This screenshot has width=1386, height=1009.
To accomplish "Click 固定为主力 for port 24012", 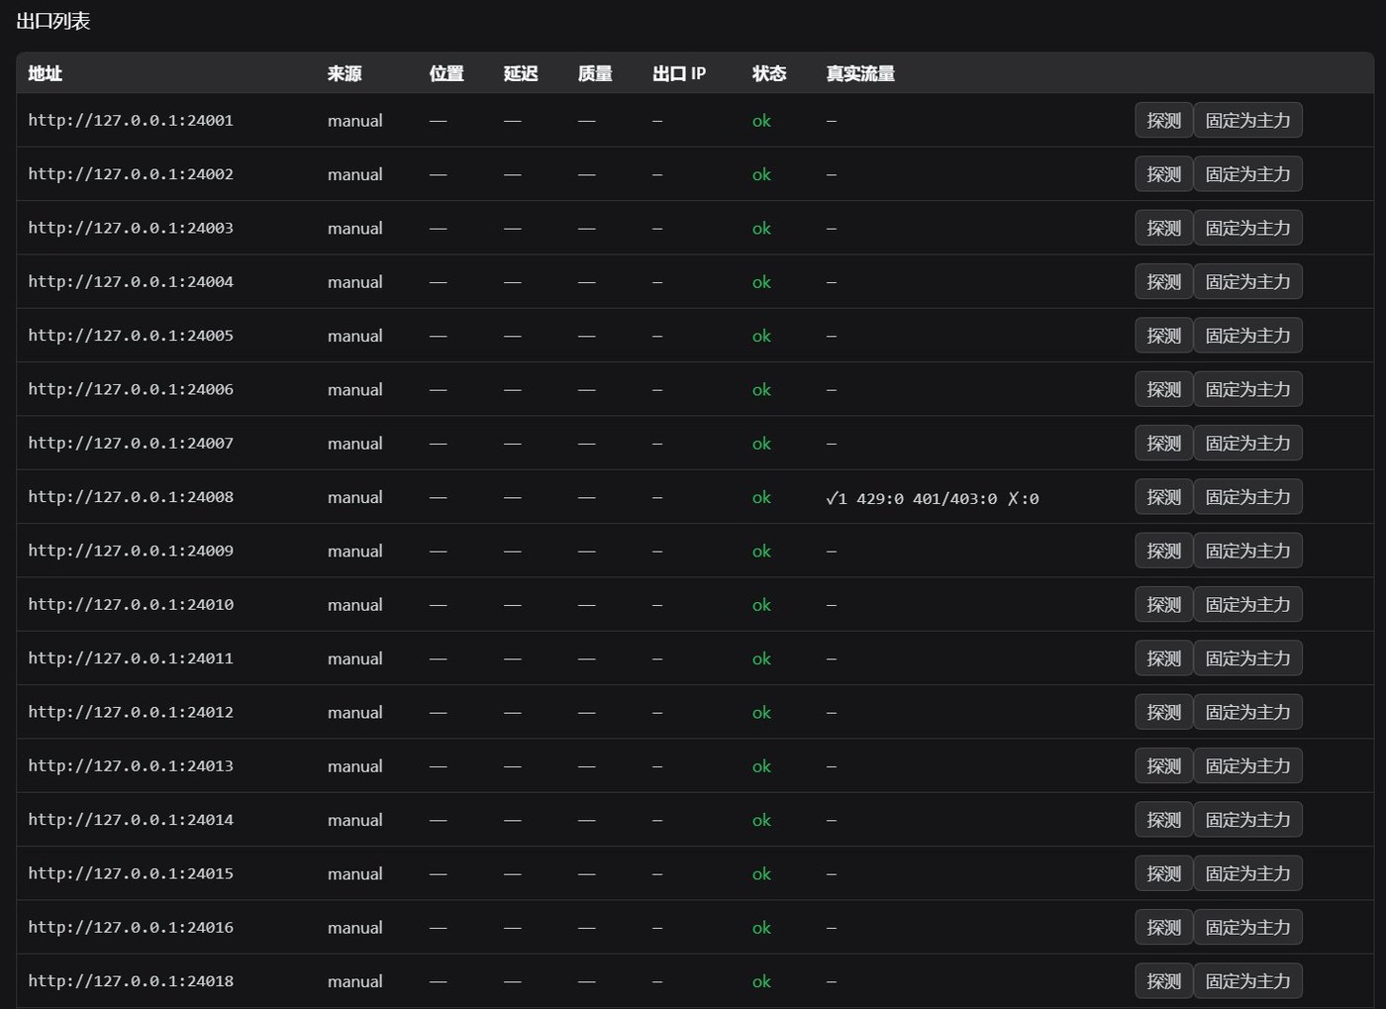I will coord(1247,712).
